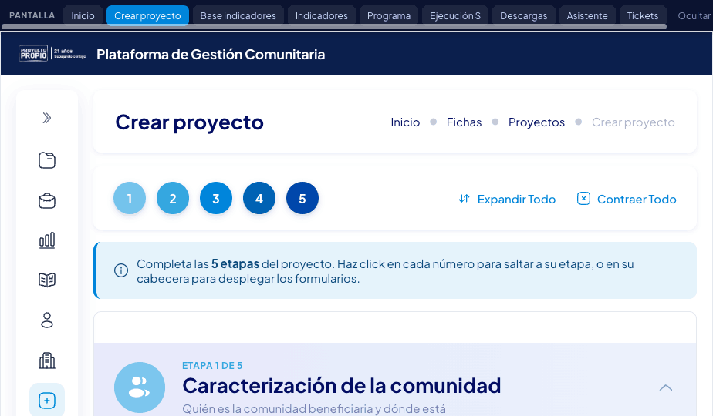Open the Descargas tab
The image size is (713, 416).
[x=524, y=16]
